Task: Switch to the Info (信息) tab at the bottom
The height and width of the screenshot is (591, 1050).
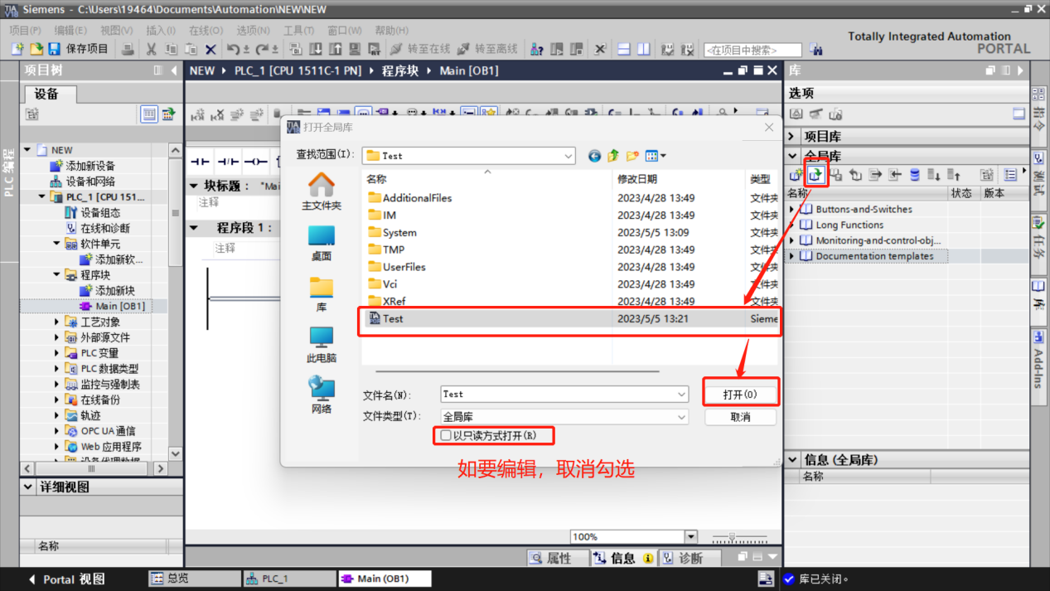Action: tap(622, 558)
